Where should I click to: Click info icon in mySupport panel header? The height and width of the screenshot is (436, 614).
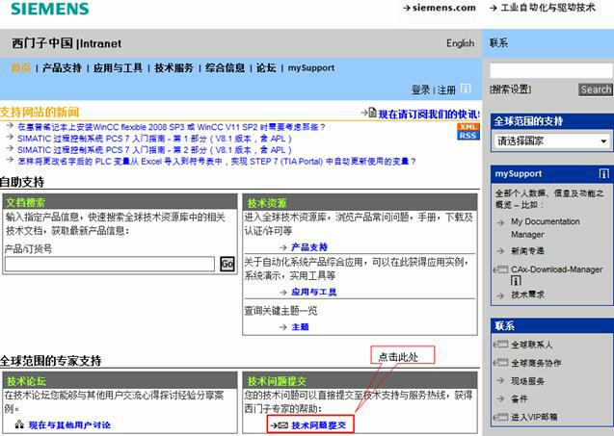[x=603, y=173]
